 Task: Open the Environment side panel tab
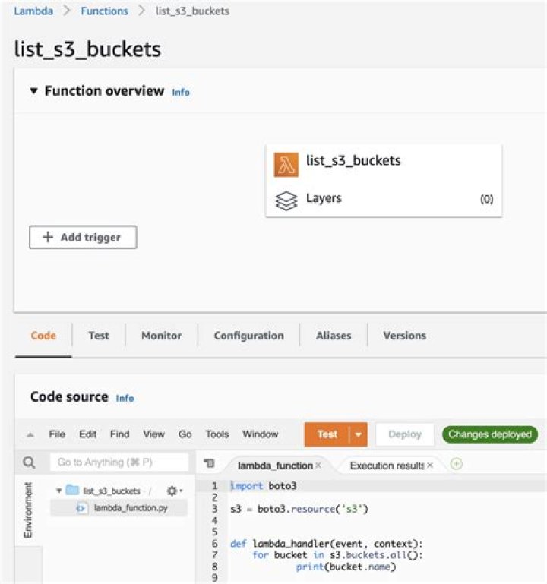28,510
